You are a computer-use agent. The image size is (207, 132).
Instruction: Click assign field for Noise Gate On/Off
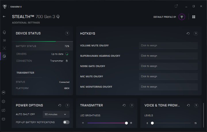[x=168, y=66]
